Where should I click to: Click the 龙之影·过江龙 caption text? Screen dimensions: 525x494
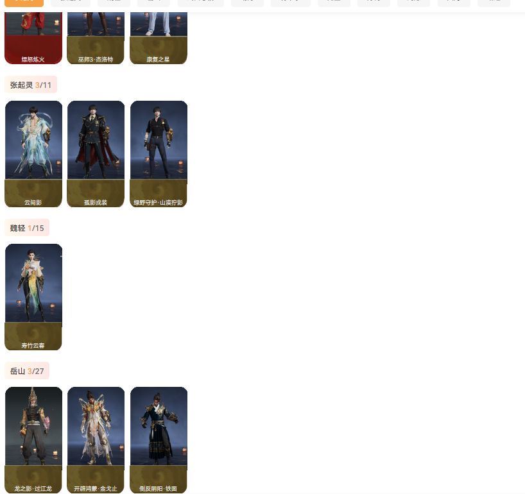33,489
